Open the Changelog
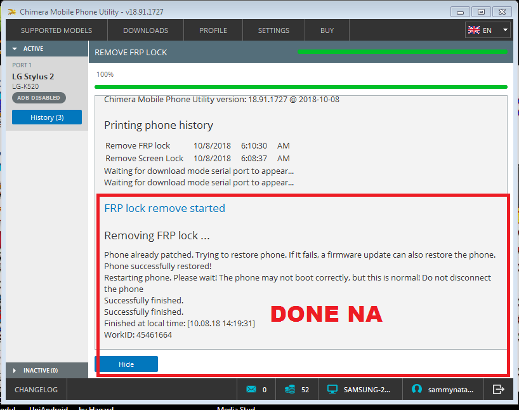Image resolution: width=519 pixels, height=410 pixels. 36,390
